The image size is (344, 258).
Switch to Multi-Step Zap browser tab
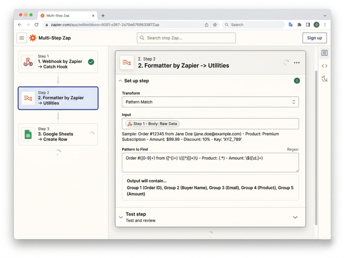click(x=67, y=15)
